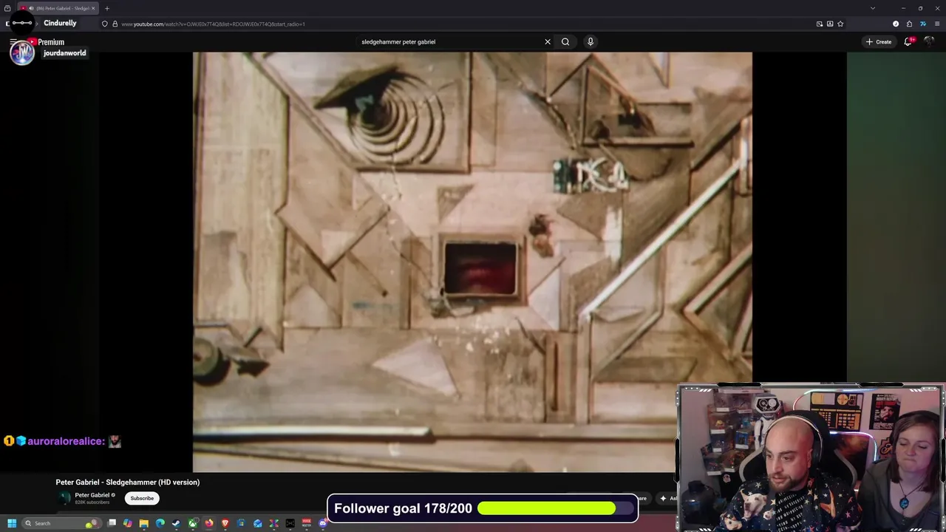The height and width of the screenshot is (532, 946).
Task: Open Discord from taskbar
Action: click(323, 523)
